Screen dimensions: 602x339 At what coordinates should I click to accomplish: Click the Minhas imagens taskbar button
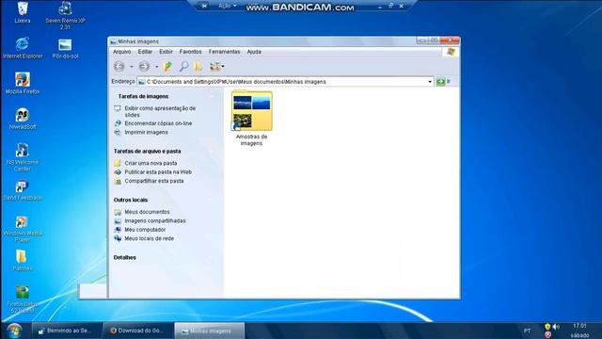209,331
